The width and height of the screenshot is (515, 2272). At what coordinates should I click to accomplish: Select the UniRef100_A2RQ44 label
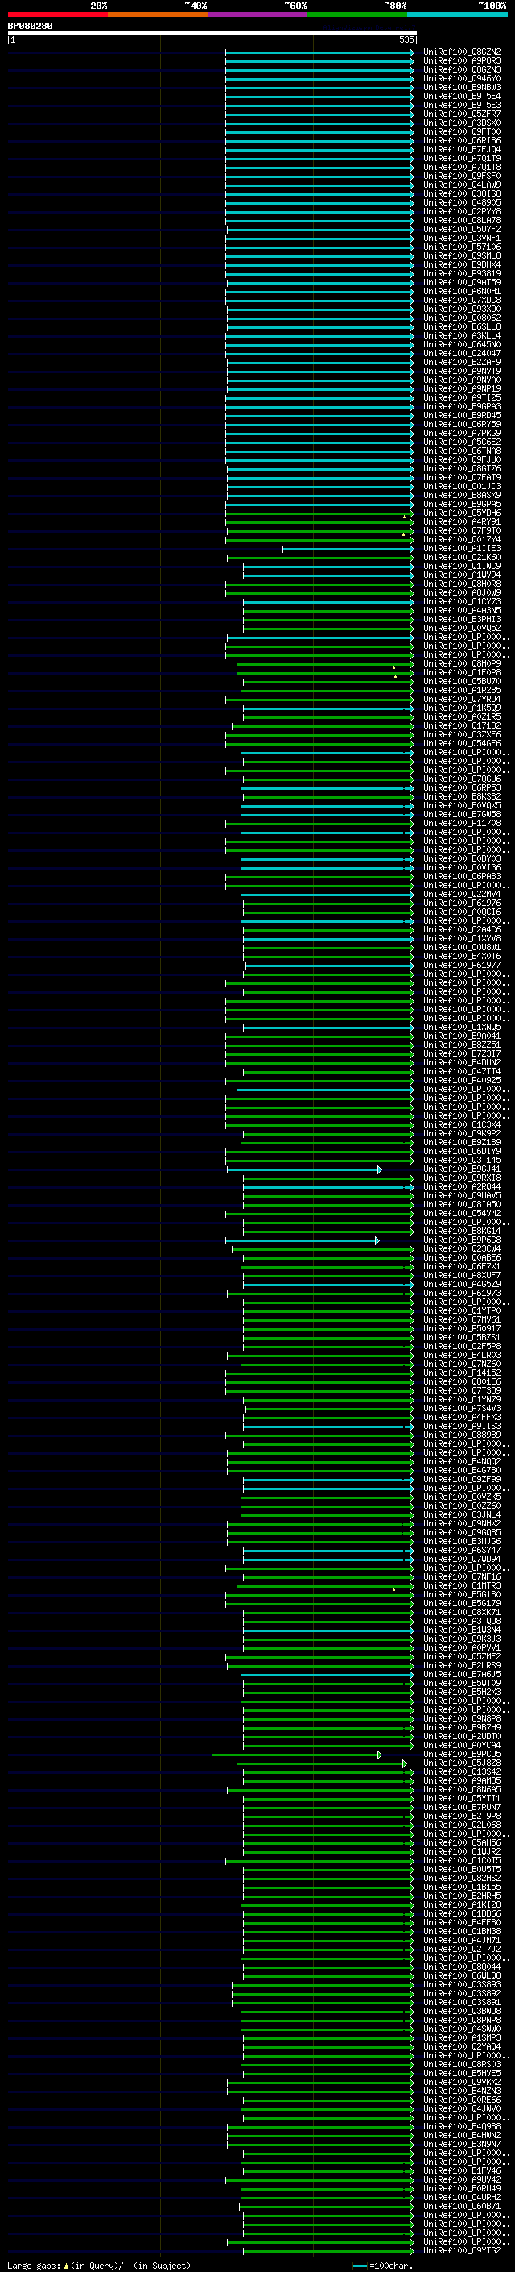pyautogui.click(x=462, y=1187)
